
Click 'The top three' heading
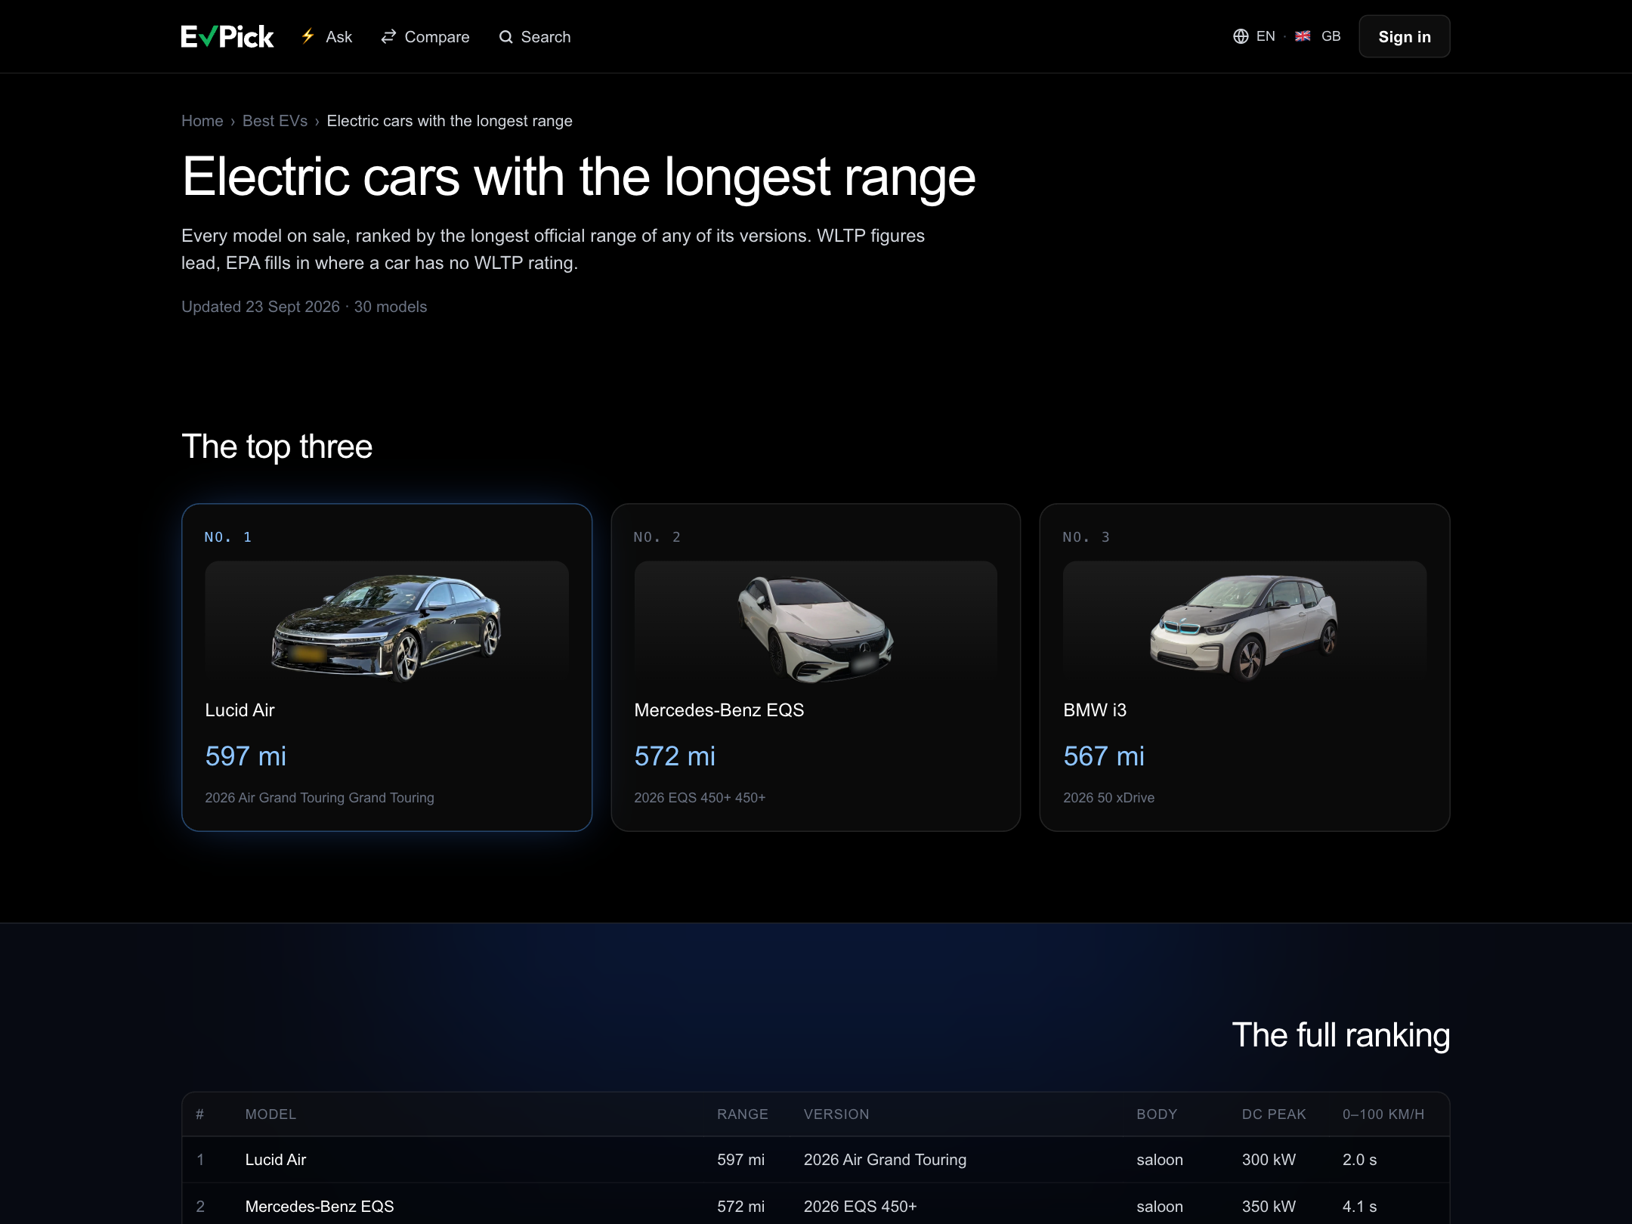click(277, 447)
